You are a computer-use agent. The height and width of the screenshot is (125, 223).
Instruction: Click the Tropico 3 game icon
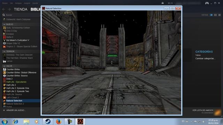[5, 47]
